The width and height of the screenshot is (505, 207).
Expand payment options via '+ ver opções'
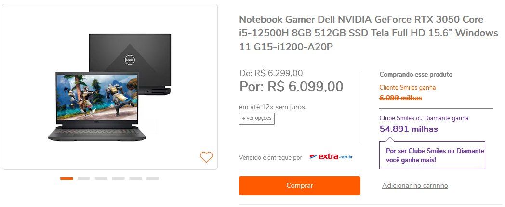tap(257, 118)
